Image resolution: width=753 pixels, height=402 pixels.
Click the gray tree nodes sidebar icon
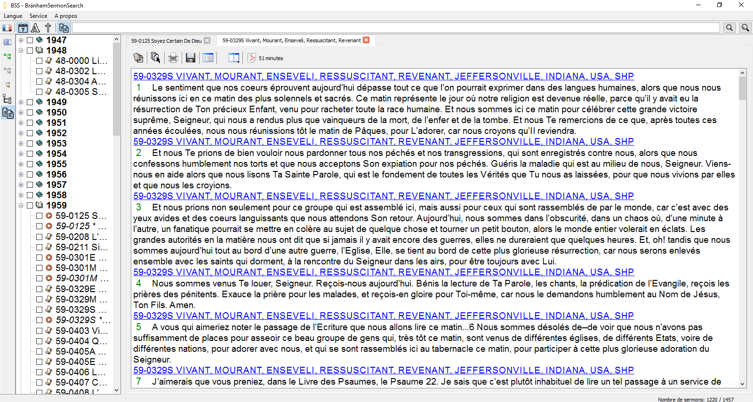click(8, 70)
